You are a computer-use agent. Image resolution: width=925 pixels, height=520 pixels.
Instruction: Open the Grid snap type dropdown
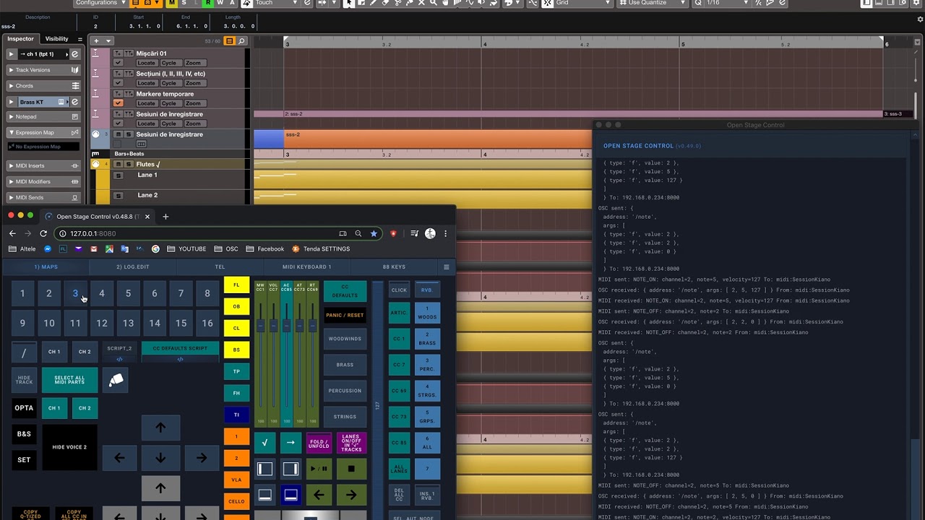pyautogui.click(x=583, y=3)
